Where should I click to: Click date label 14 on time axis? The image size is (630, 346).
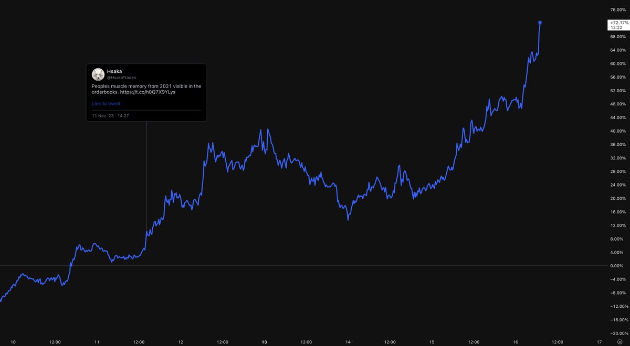coord(348,342)
